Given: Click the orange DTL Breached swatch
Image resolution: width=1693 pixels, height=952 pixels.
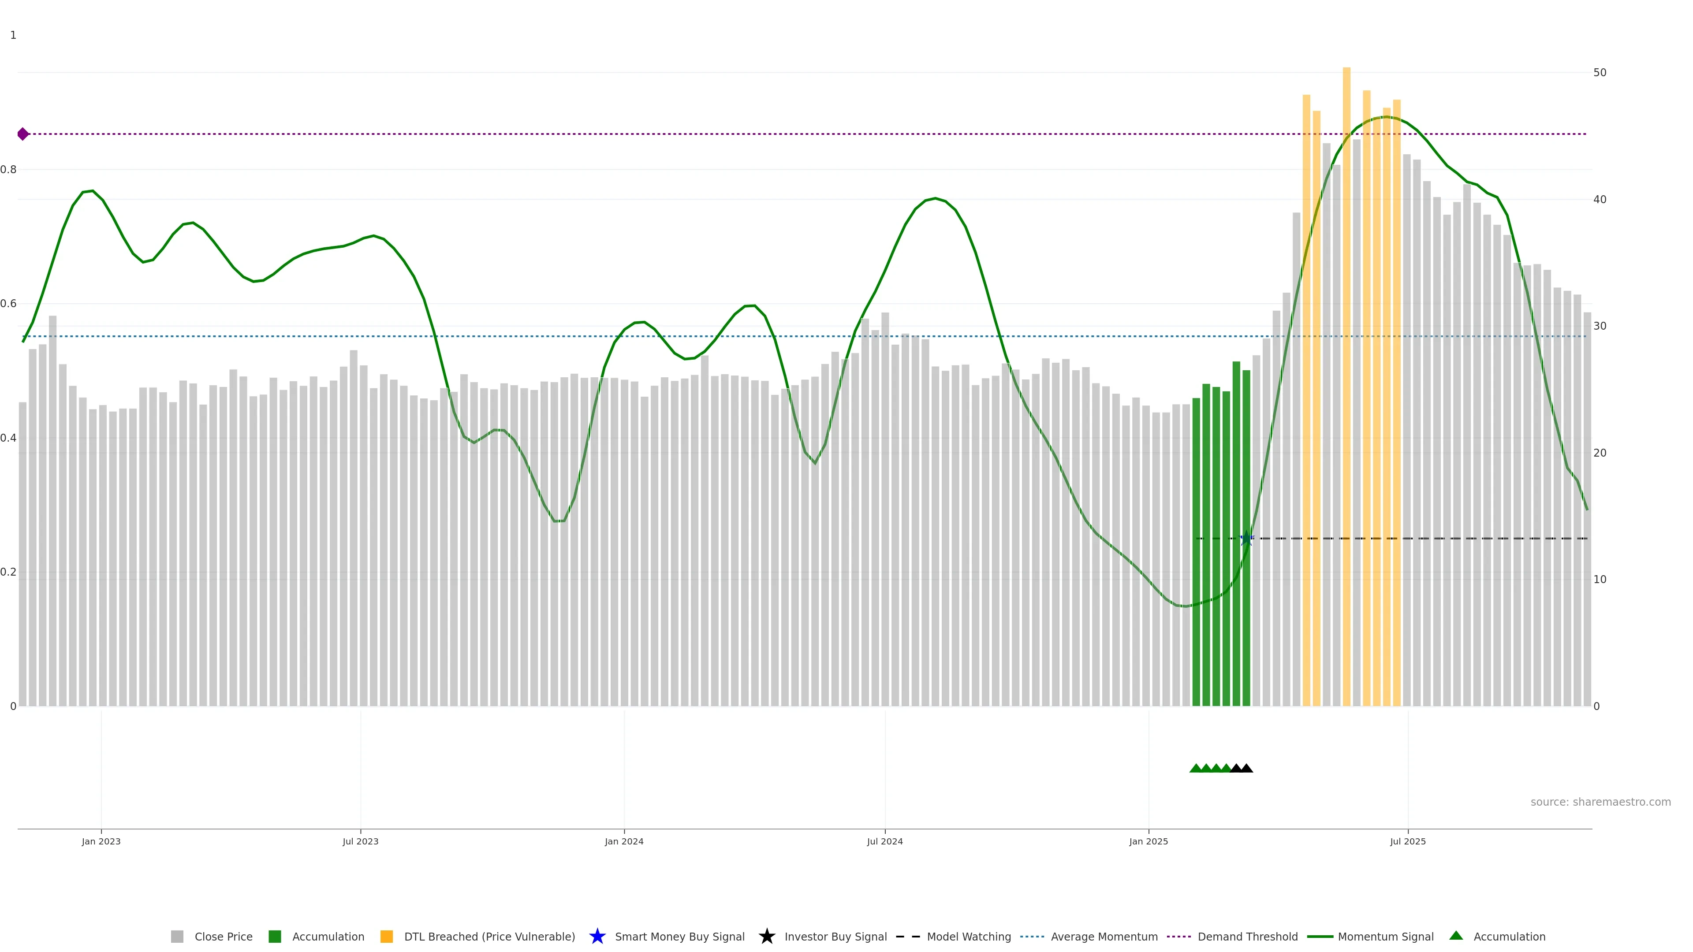Looking at the screenshot, I should tap(387, 936).
